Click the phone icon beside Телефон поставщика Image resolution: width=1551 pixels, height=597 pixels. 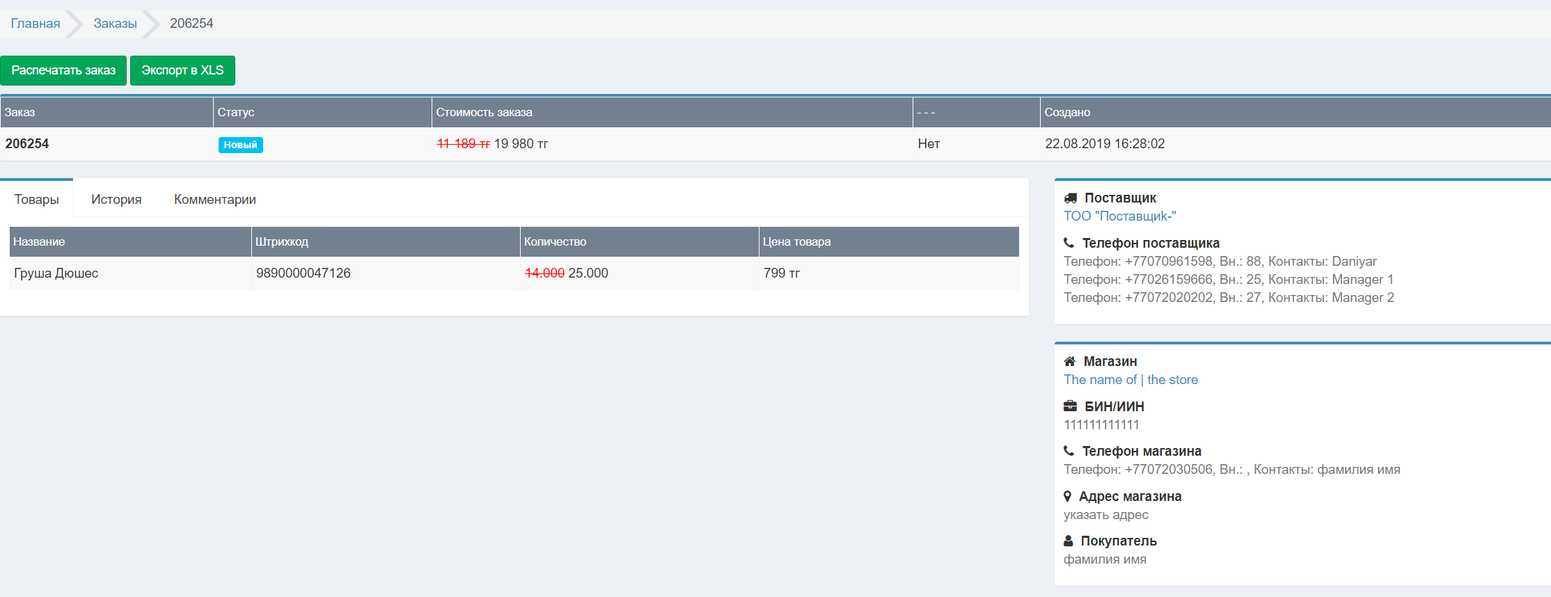[x=1069, y=243]
